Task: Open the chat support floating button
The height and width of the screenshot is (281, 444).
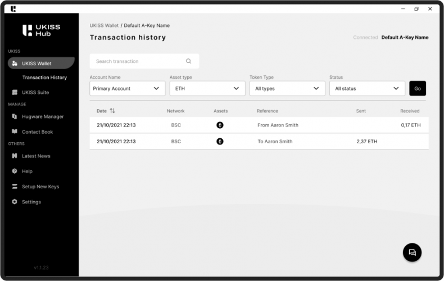Action: [412, 252]
